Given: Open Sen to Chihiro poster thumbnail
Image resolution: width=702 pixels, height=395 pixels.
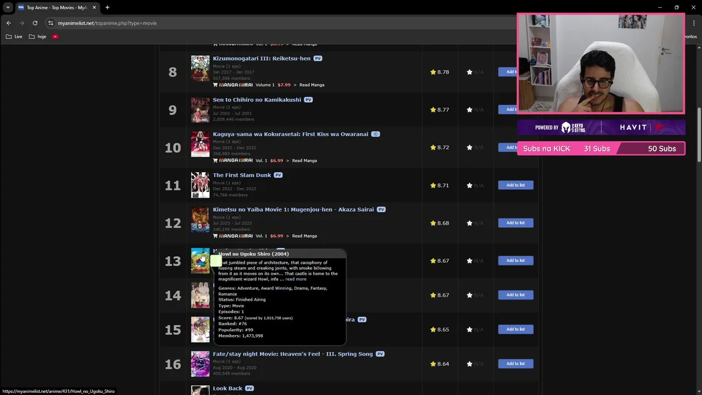Looking at the screenshot, I should [x=200, y=110].
